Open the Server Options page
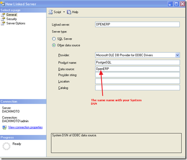Viewport: 187px width, 160px height. coord(16,23)
